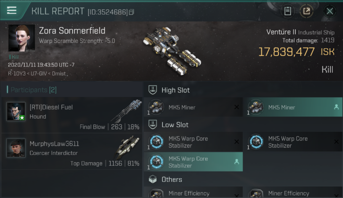Click X on second Warp Core Stabilizer
This screenshot has width=343, height=198.
[x=336, y=142]
